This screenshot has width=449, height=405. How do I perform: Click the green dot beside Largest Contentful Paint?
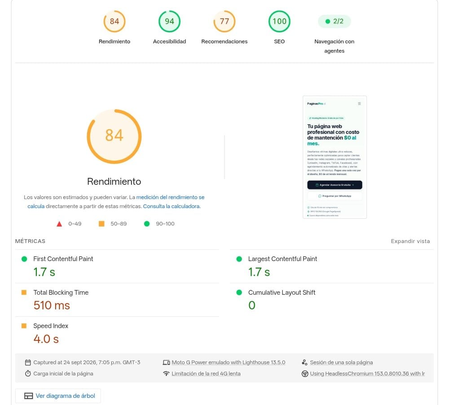click(239, 259)
